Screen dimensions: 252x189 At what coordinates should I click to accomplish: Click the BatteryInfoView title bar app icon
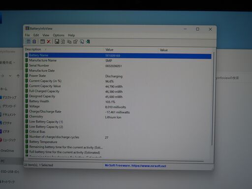tap(27, 28)
